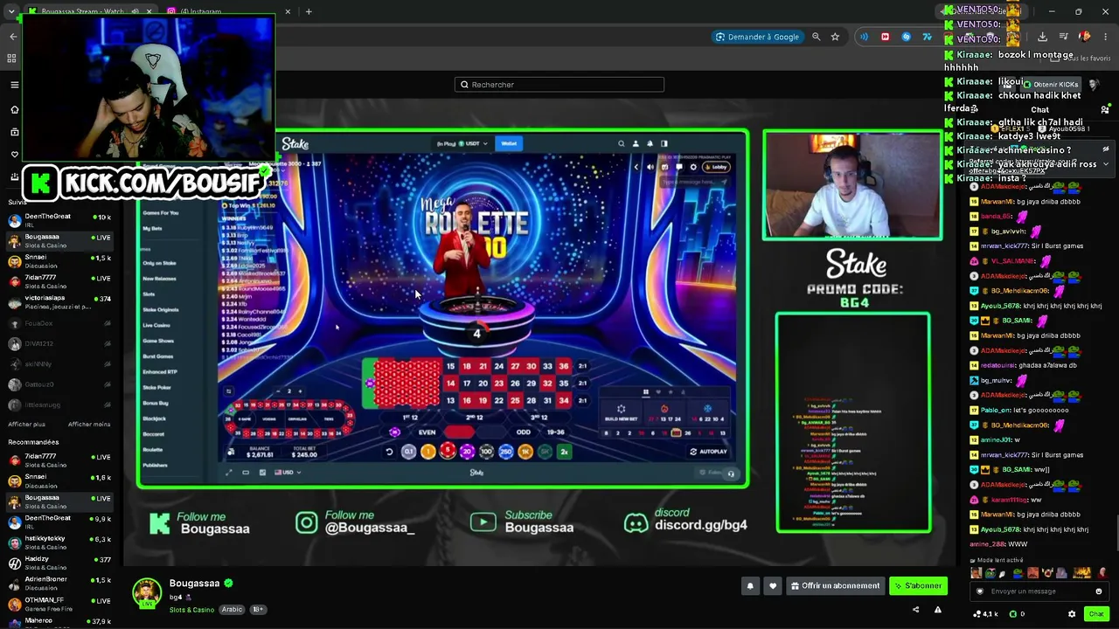Go to Kick home via house icon
The height and width of the screenshot is (629, 1119).
tap(14, 109)
